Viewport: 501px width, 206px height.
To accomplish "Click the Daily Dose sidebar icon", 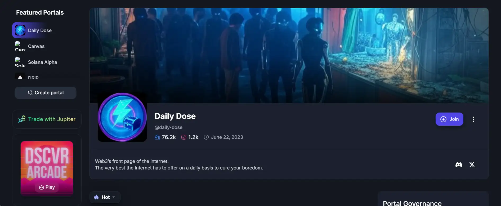I will tap(20, 30).
